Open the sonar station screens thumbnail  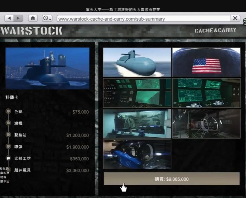137,93
